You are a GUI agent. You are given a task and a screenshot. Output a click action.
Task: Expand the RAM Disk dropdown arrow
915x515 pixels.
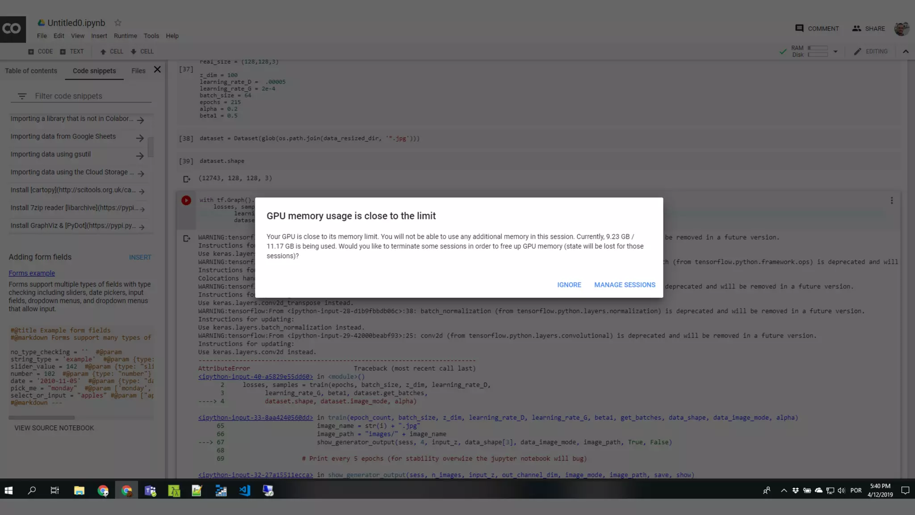(x=835, y=51)
